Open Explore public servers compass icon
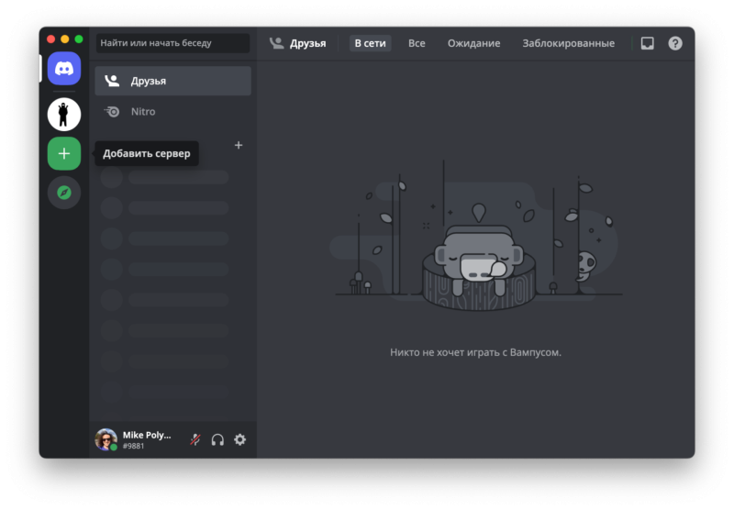This screenshot has width=734, height=510. [64, 193]
